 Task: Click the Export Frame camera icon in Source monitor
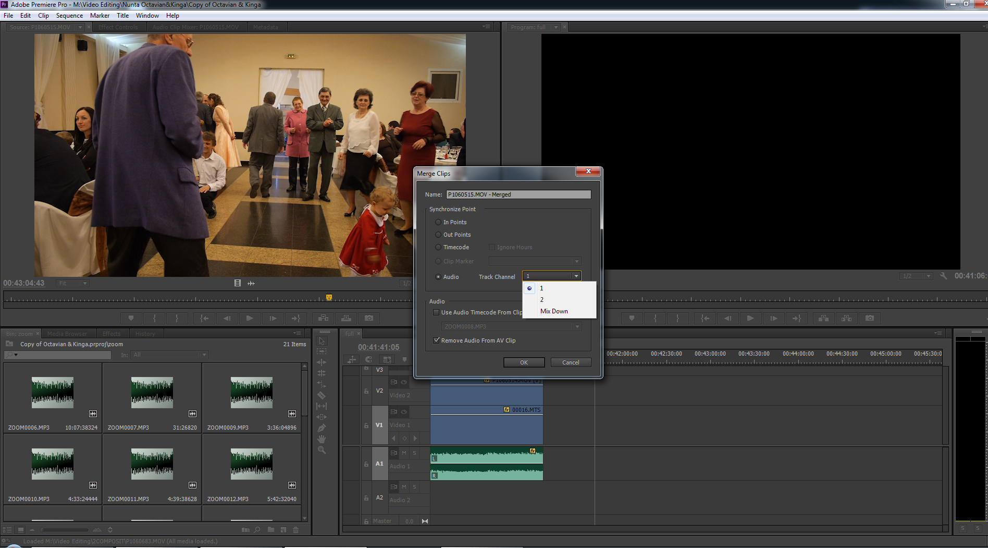(369, 318)
